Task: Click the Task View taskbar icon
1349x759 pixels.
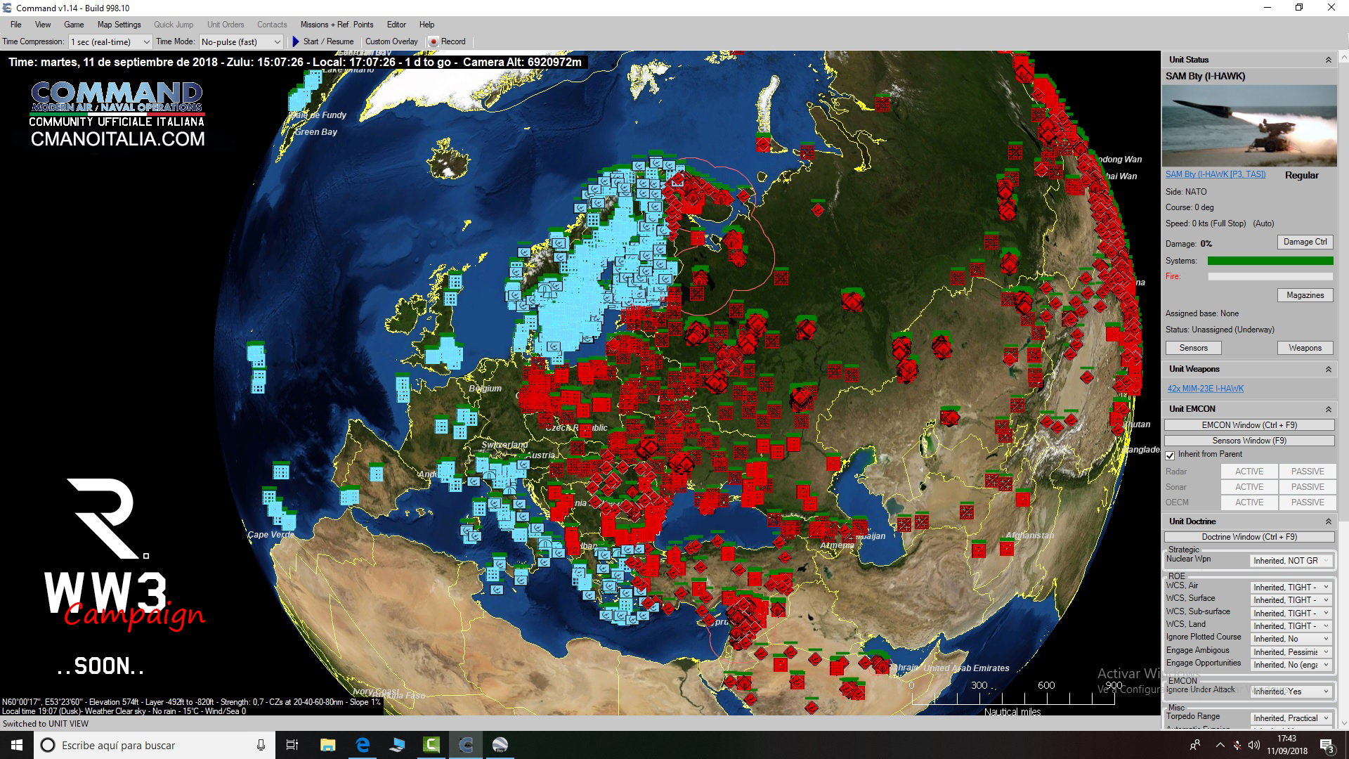Action: 292,745
